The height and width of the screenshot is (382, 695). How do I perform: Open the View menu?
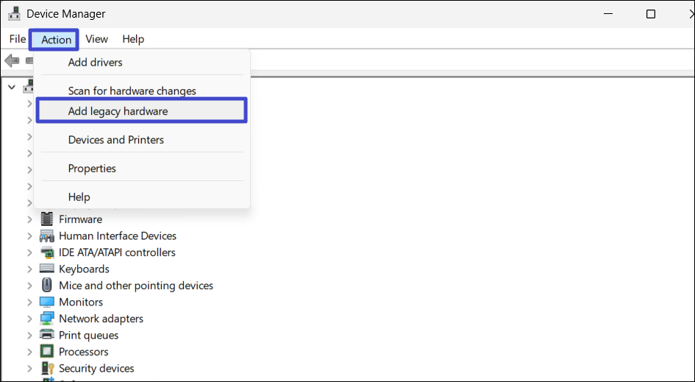pyautogui.click(x=96, y=39)
